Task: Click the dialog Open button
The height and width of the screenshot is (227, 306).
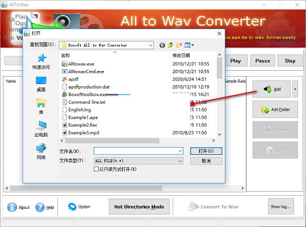Action: point(206,151)
